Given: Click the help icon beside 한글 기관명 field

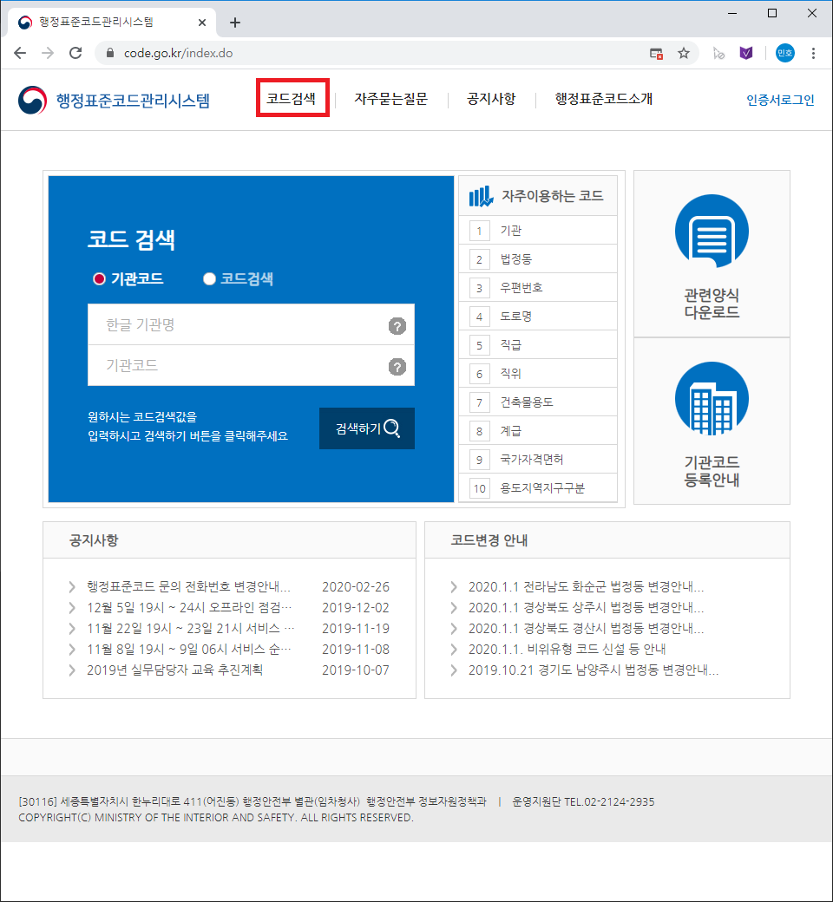Looking at the screenshot, I should (397, 327).
